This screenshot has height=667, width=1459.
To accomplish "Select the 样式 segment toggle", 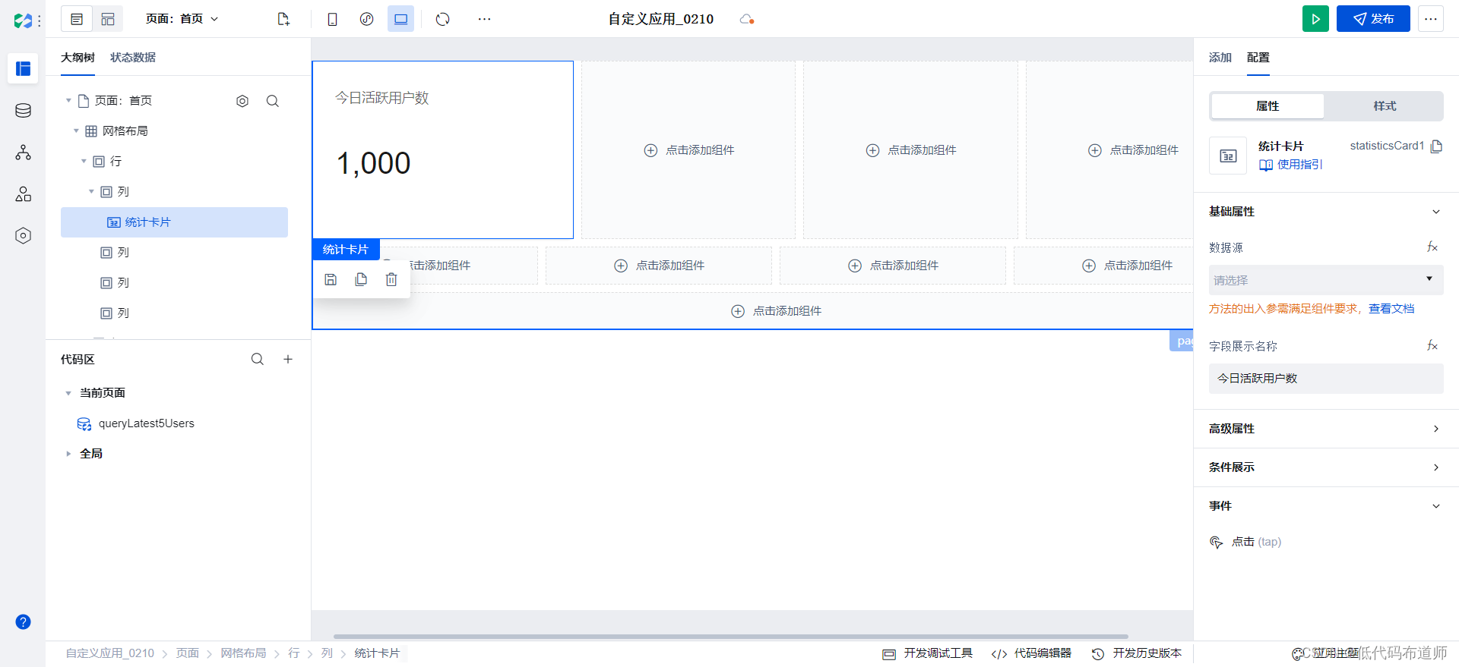I will (x=1385, y=106).
